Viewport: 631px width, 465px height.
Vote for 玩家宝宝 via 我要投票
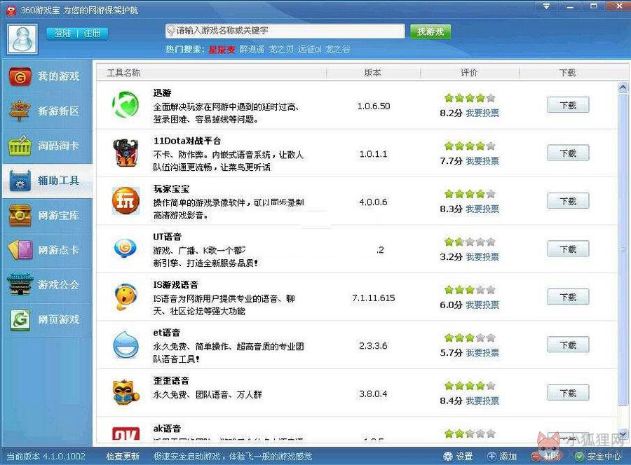[482, 209]
